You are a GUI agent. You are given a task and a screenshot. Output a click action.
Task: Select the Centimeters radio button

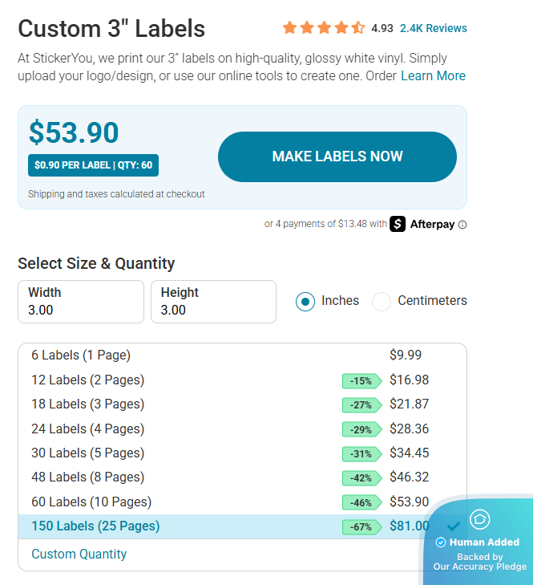382,301
